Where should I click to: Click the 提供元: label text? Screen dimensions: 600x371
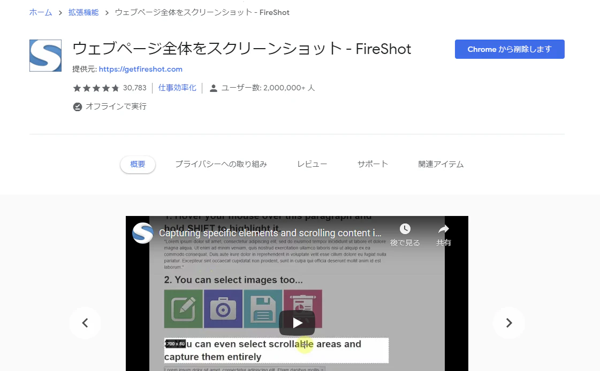coord(85,69)
